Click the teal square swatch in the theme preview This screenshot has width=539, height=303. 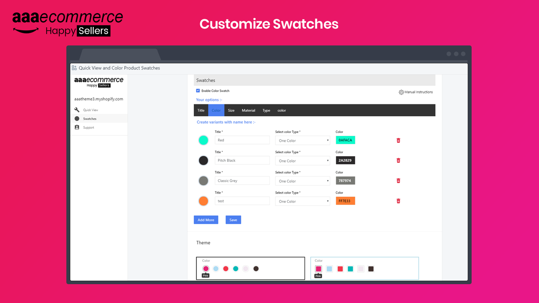[x=350, y=269]
